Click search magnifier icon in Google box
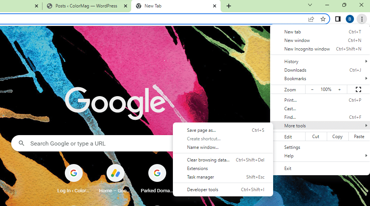Viewport: 370px width, 206px height. [x=22, y=143]
